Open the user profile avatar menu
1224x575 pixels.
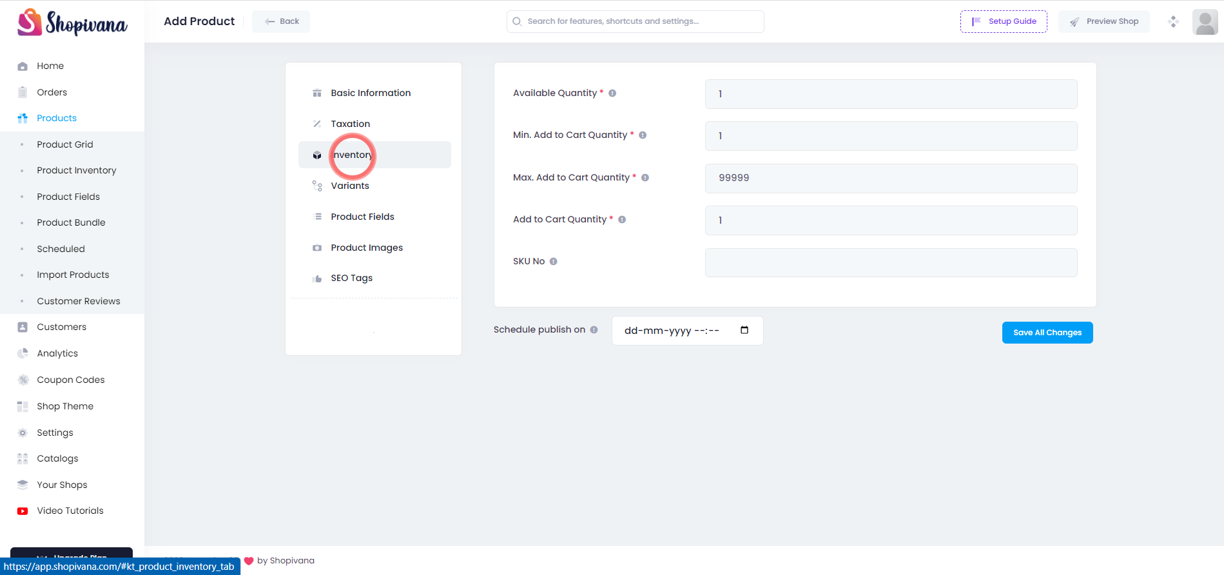pyautogui.click(x=1205, y=22)
